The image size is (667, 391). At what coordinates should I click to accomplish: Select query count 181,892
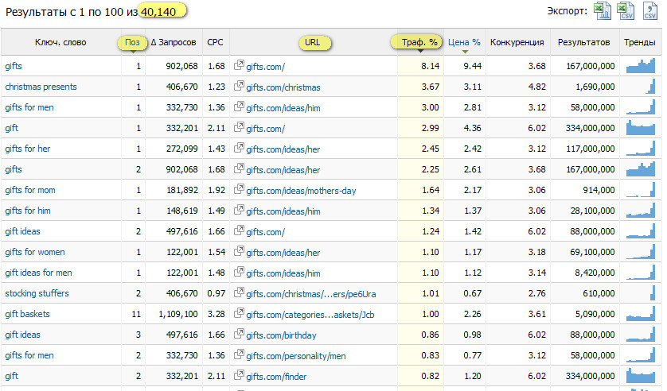pos(182,190)
